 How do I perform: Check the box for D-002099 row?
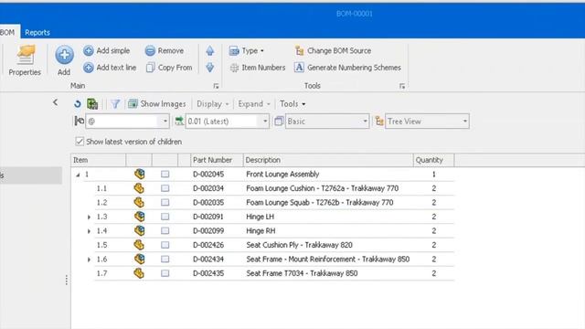pyautogui.click(x=165, y=231)
